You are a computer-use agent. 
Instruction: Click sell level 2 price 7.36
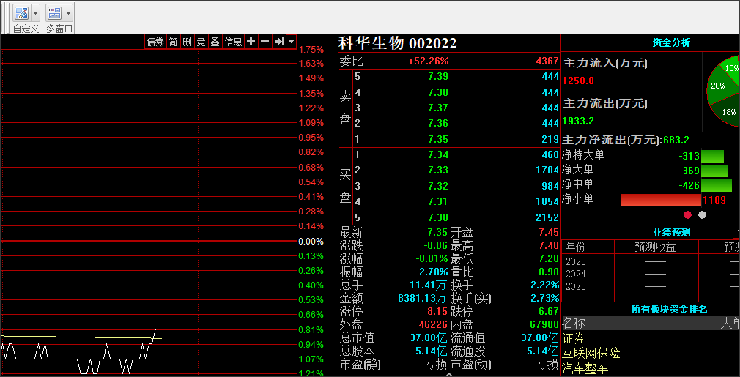click(438, 124)
